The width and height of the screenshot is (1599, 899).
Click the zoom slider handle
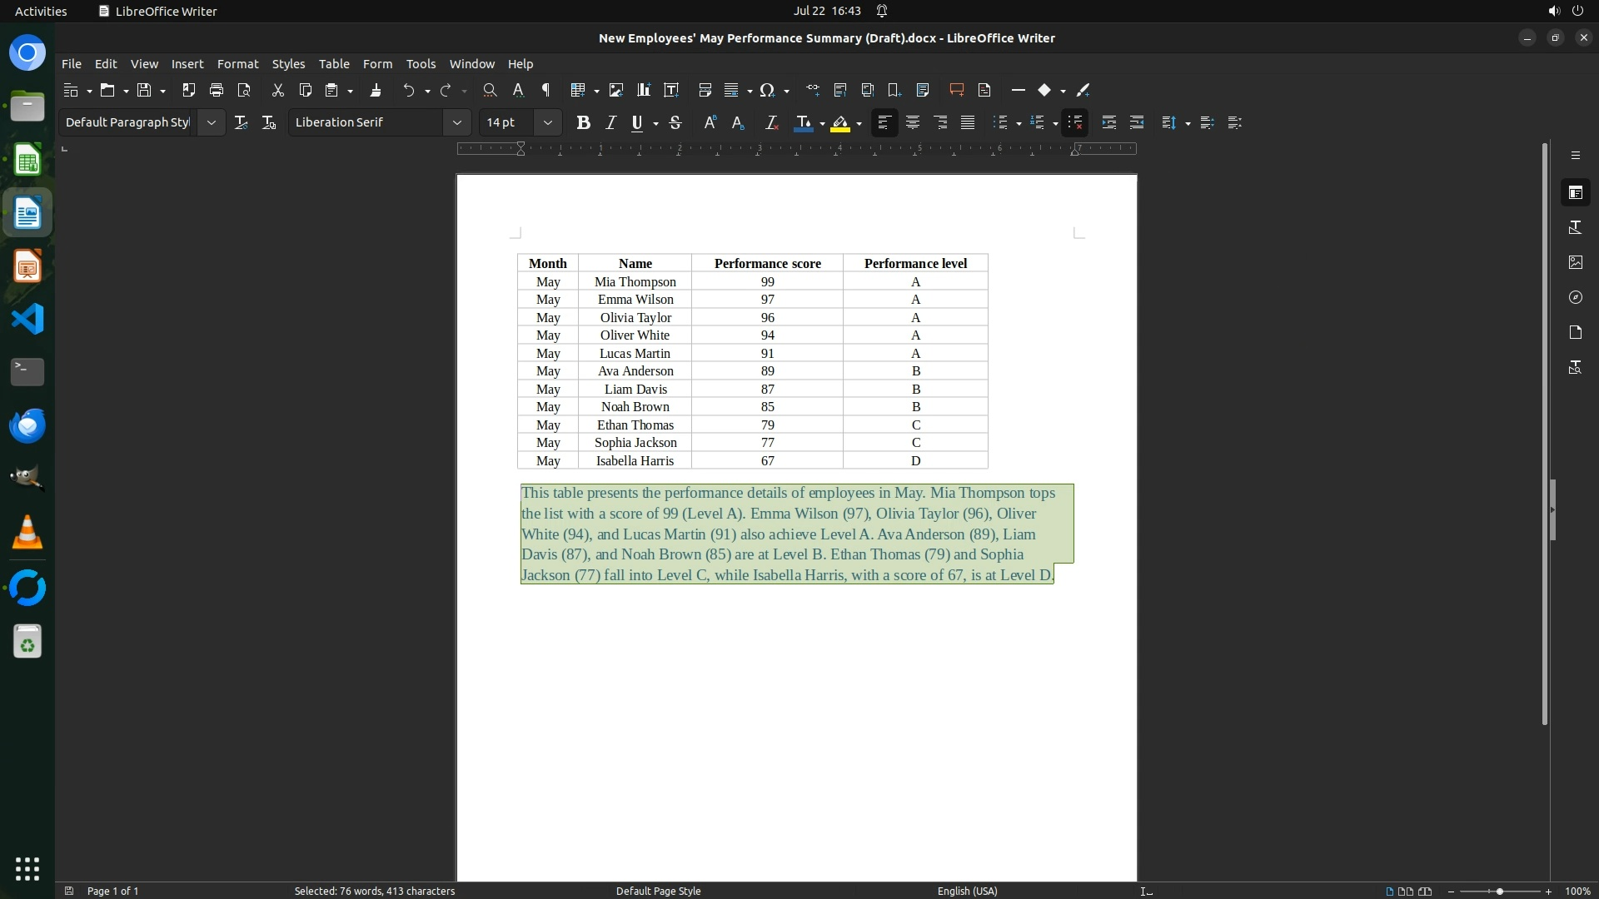(1499, 891)
